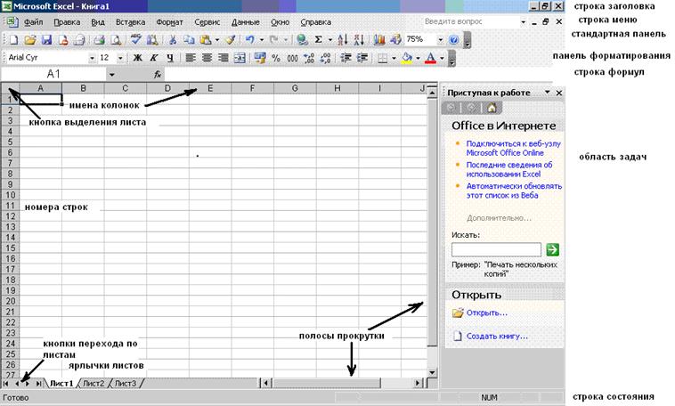Open the Name Box dropdown arrow
The image size is (675, 406).
click(111, 74)
